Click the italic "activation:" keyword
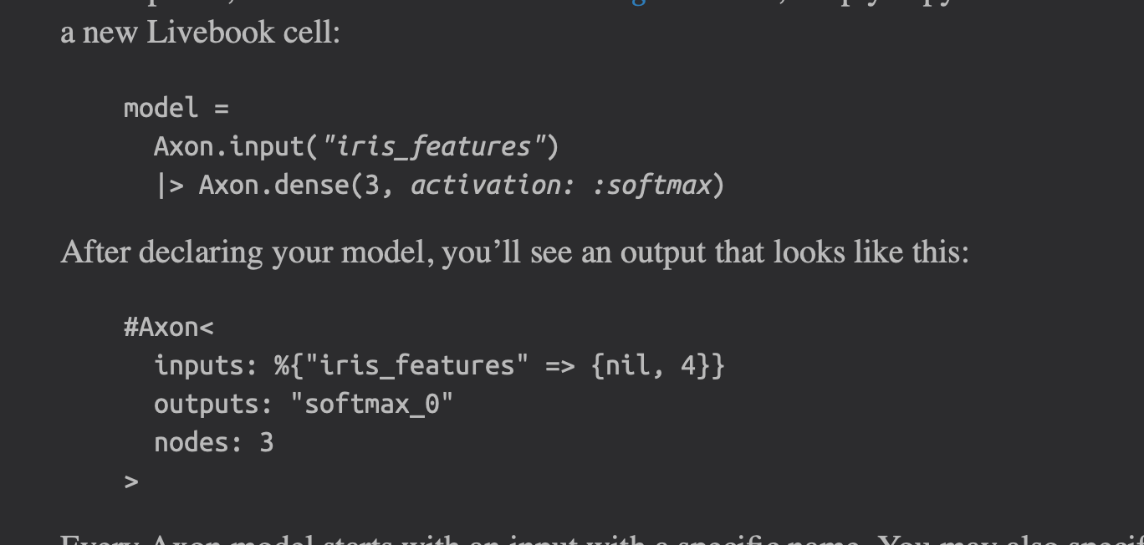The image size is (1144, 545). (x=493, y=185)
